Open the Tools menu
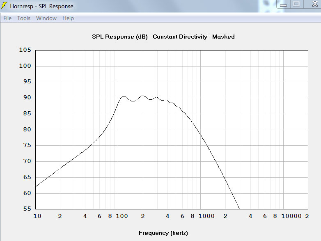Viewport: 321px width, 241px height. [x=24, y=18]
